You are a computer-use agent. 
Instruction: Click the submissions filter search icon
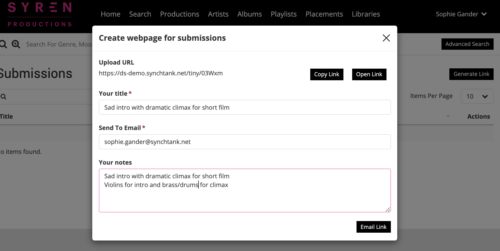[3, 97]
